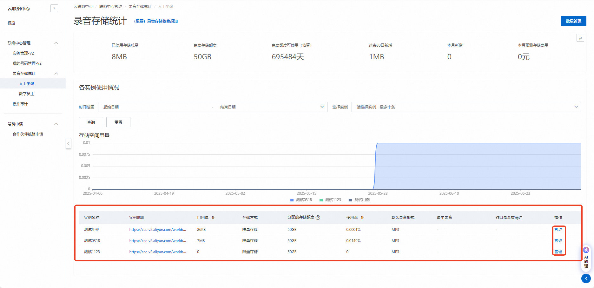Screen dimensions: 594x288
Task: Click the 录音存储统计 breadcrumb link
Action: click(x=140, y=7)
